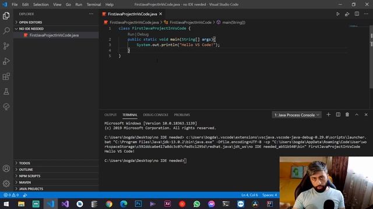Switch to the Problems tab
The image size is (373, 209).
point(182,115)
